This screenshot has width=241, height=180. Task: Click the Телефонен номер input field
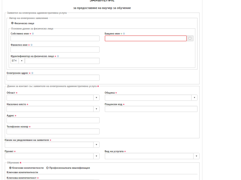53,132
